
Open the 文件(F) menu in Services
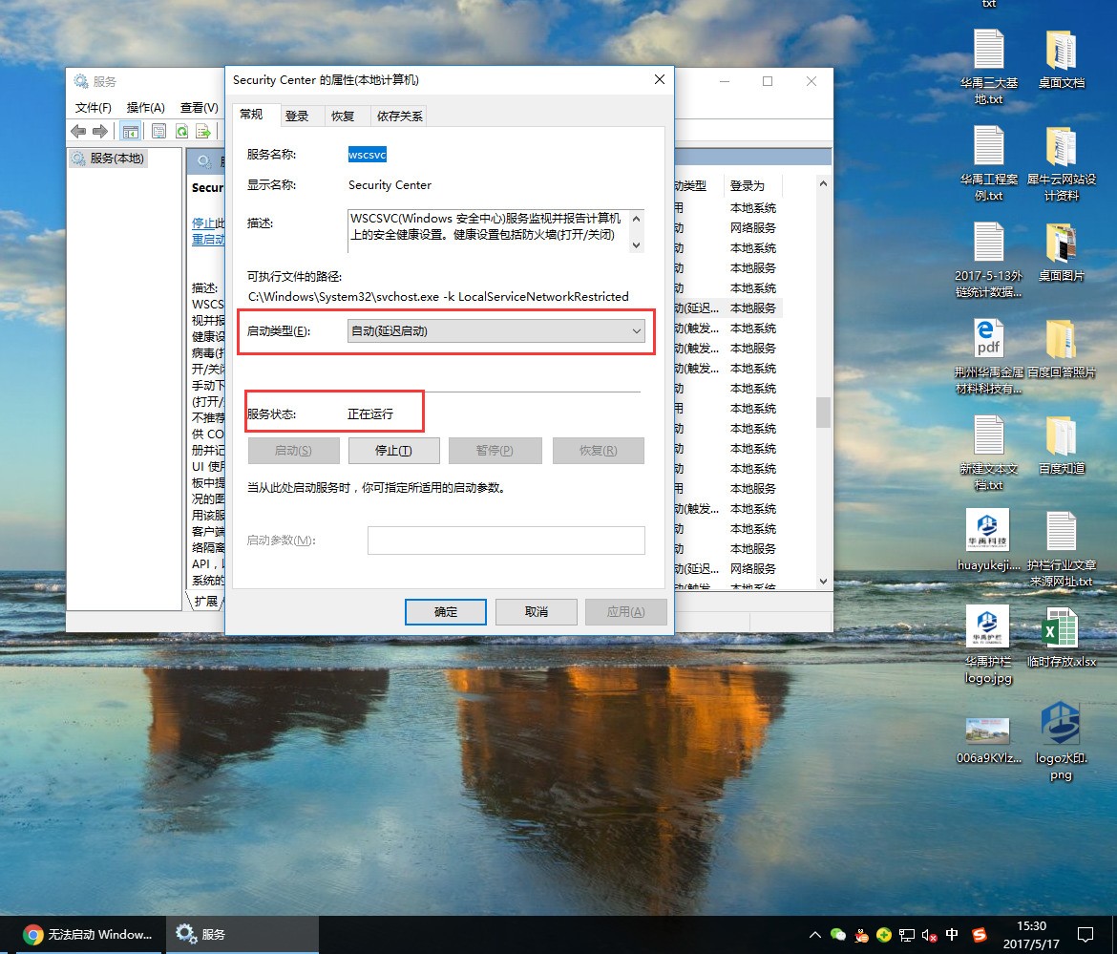point(94,108)
